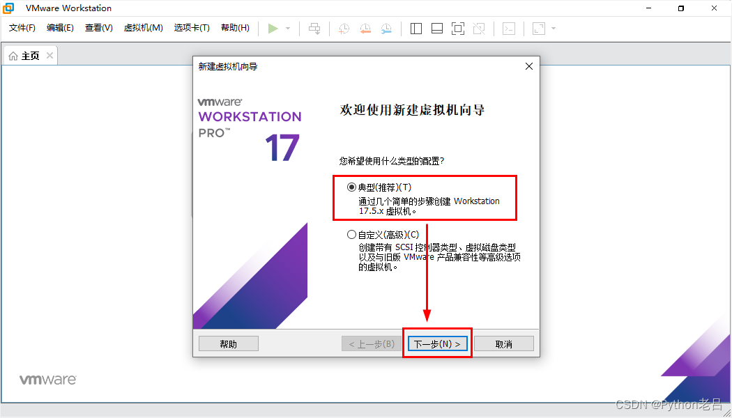Open the 帮助(H) menu
Screen dimensions: 732x418
coord(236,28)
